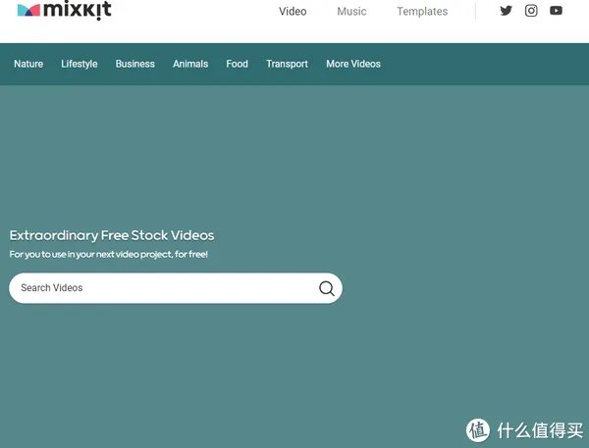
Task: Click the Extraordinary Free Stock Videos heading
Action: click(x=112, y=235)
